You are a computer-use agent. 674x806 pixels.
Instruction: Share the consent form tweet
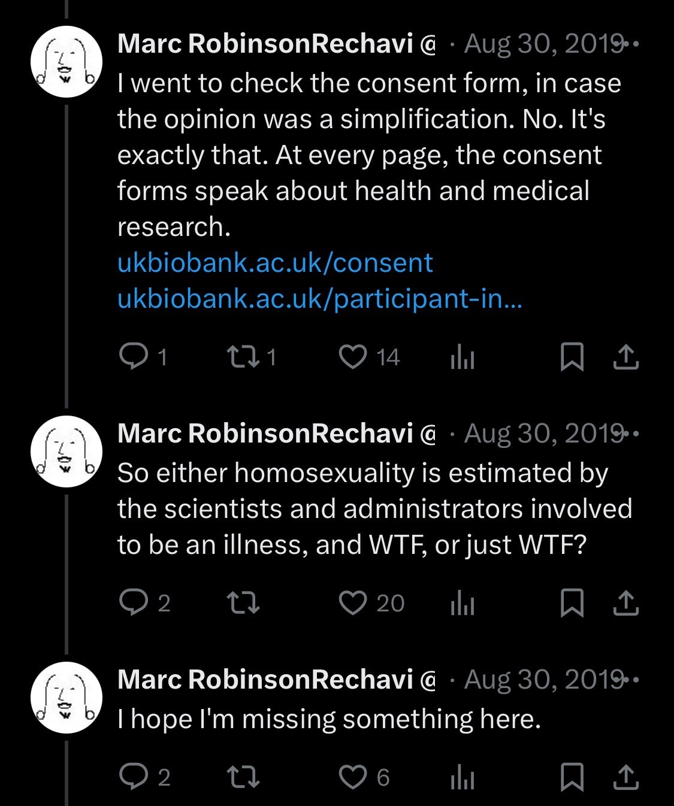(626, 357)
